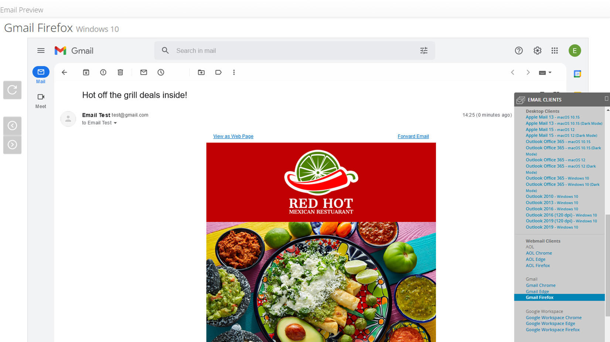Click the Report spam icon
Screen dimensions: 610x342
pyautogui.click(x=103, y=72)
